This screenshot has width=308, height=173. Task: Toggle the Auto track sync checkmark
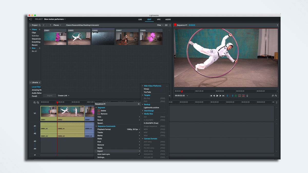pos(139,154)
